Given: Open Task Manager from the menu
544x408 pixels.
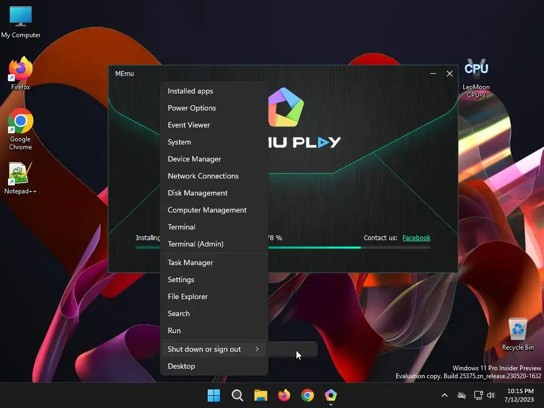Looking at the screenshot, I should [214, 262].
